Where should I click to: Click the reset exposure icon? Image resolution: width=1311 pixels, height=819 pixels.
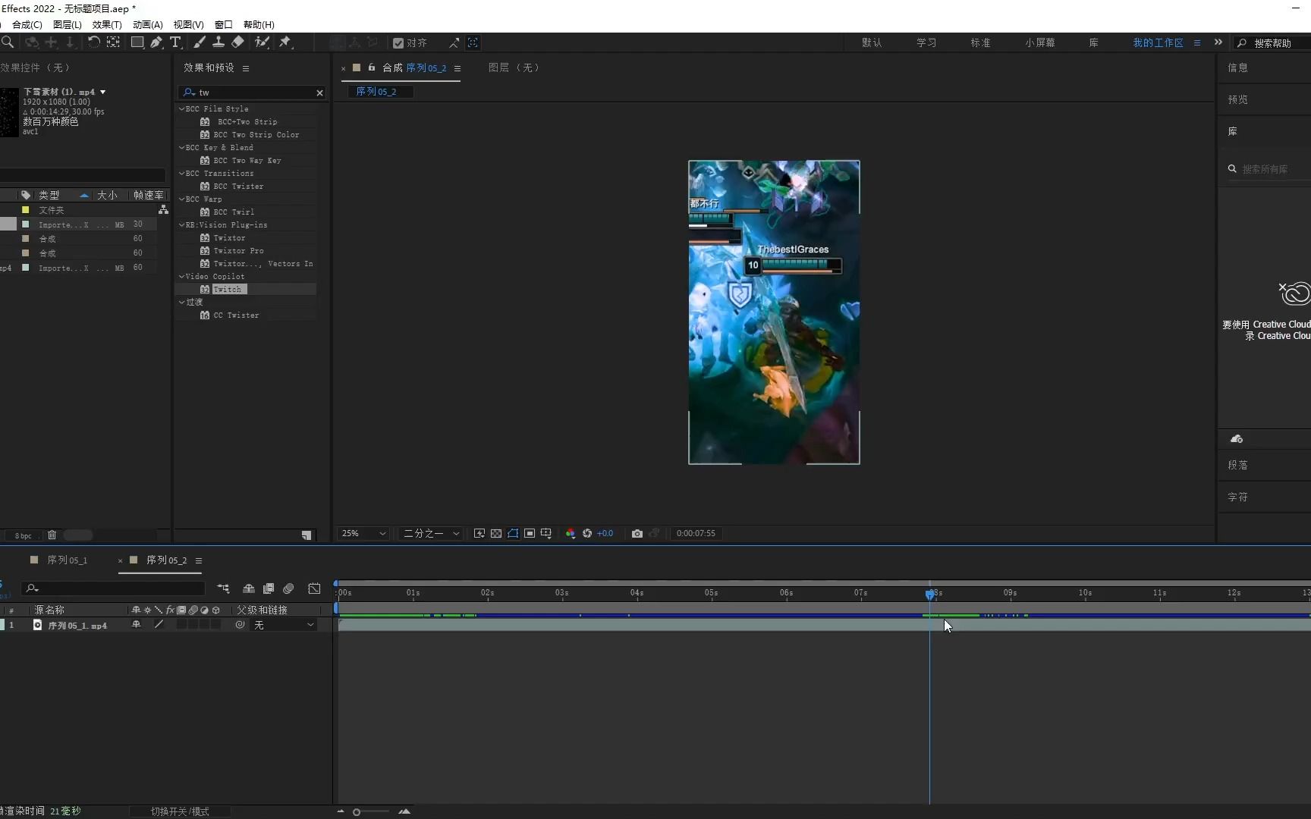point(587,534)
